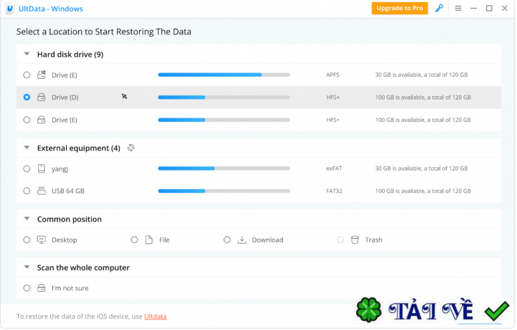
Task: Click the refresh icon beside External equipment
Action: pos(131,148)
